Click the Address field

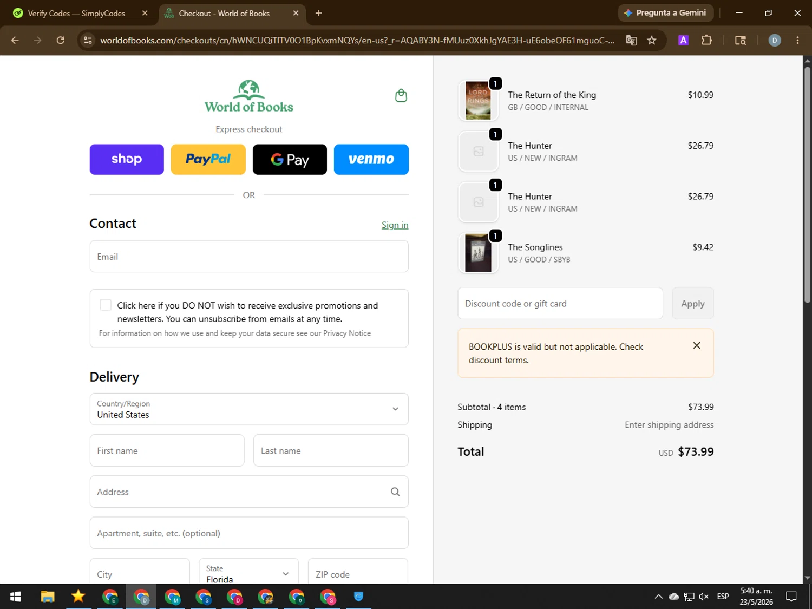[249, 492]
